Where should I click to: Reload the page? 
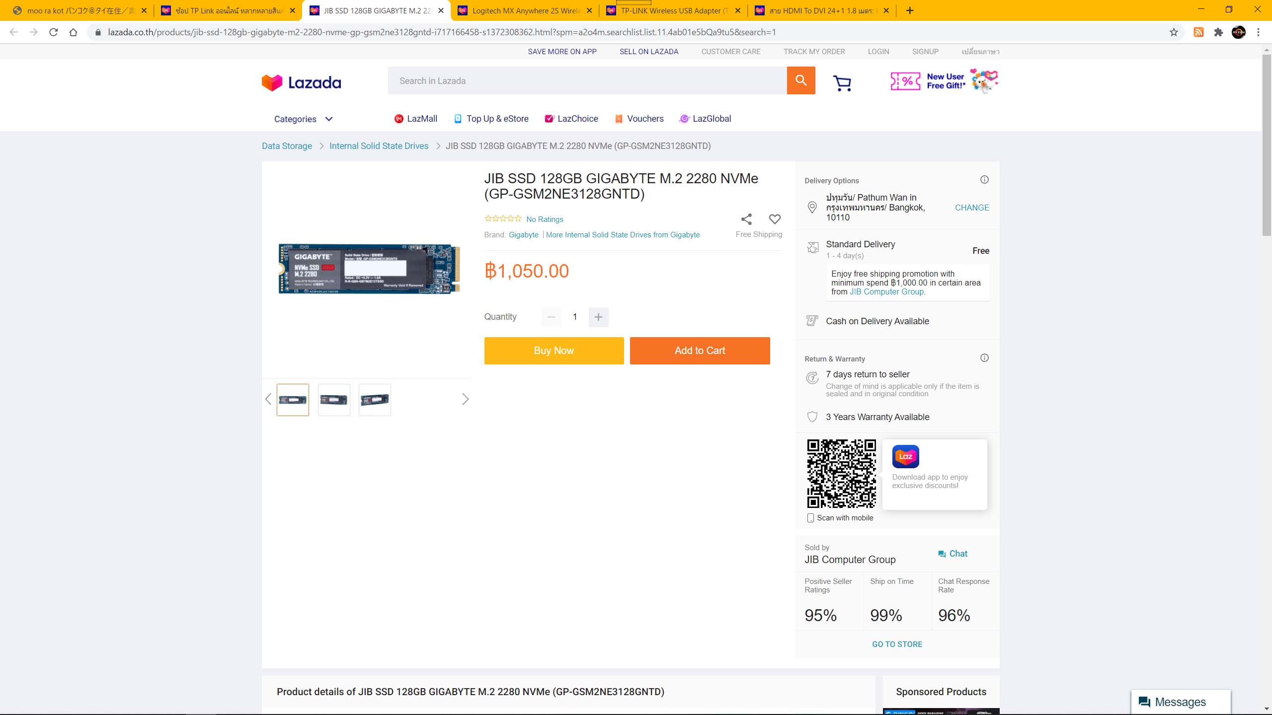[54, 32]
